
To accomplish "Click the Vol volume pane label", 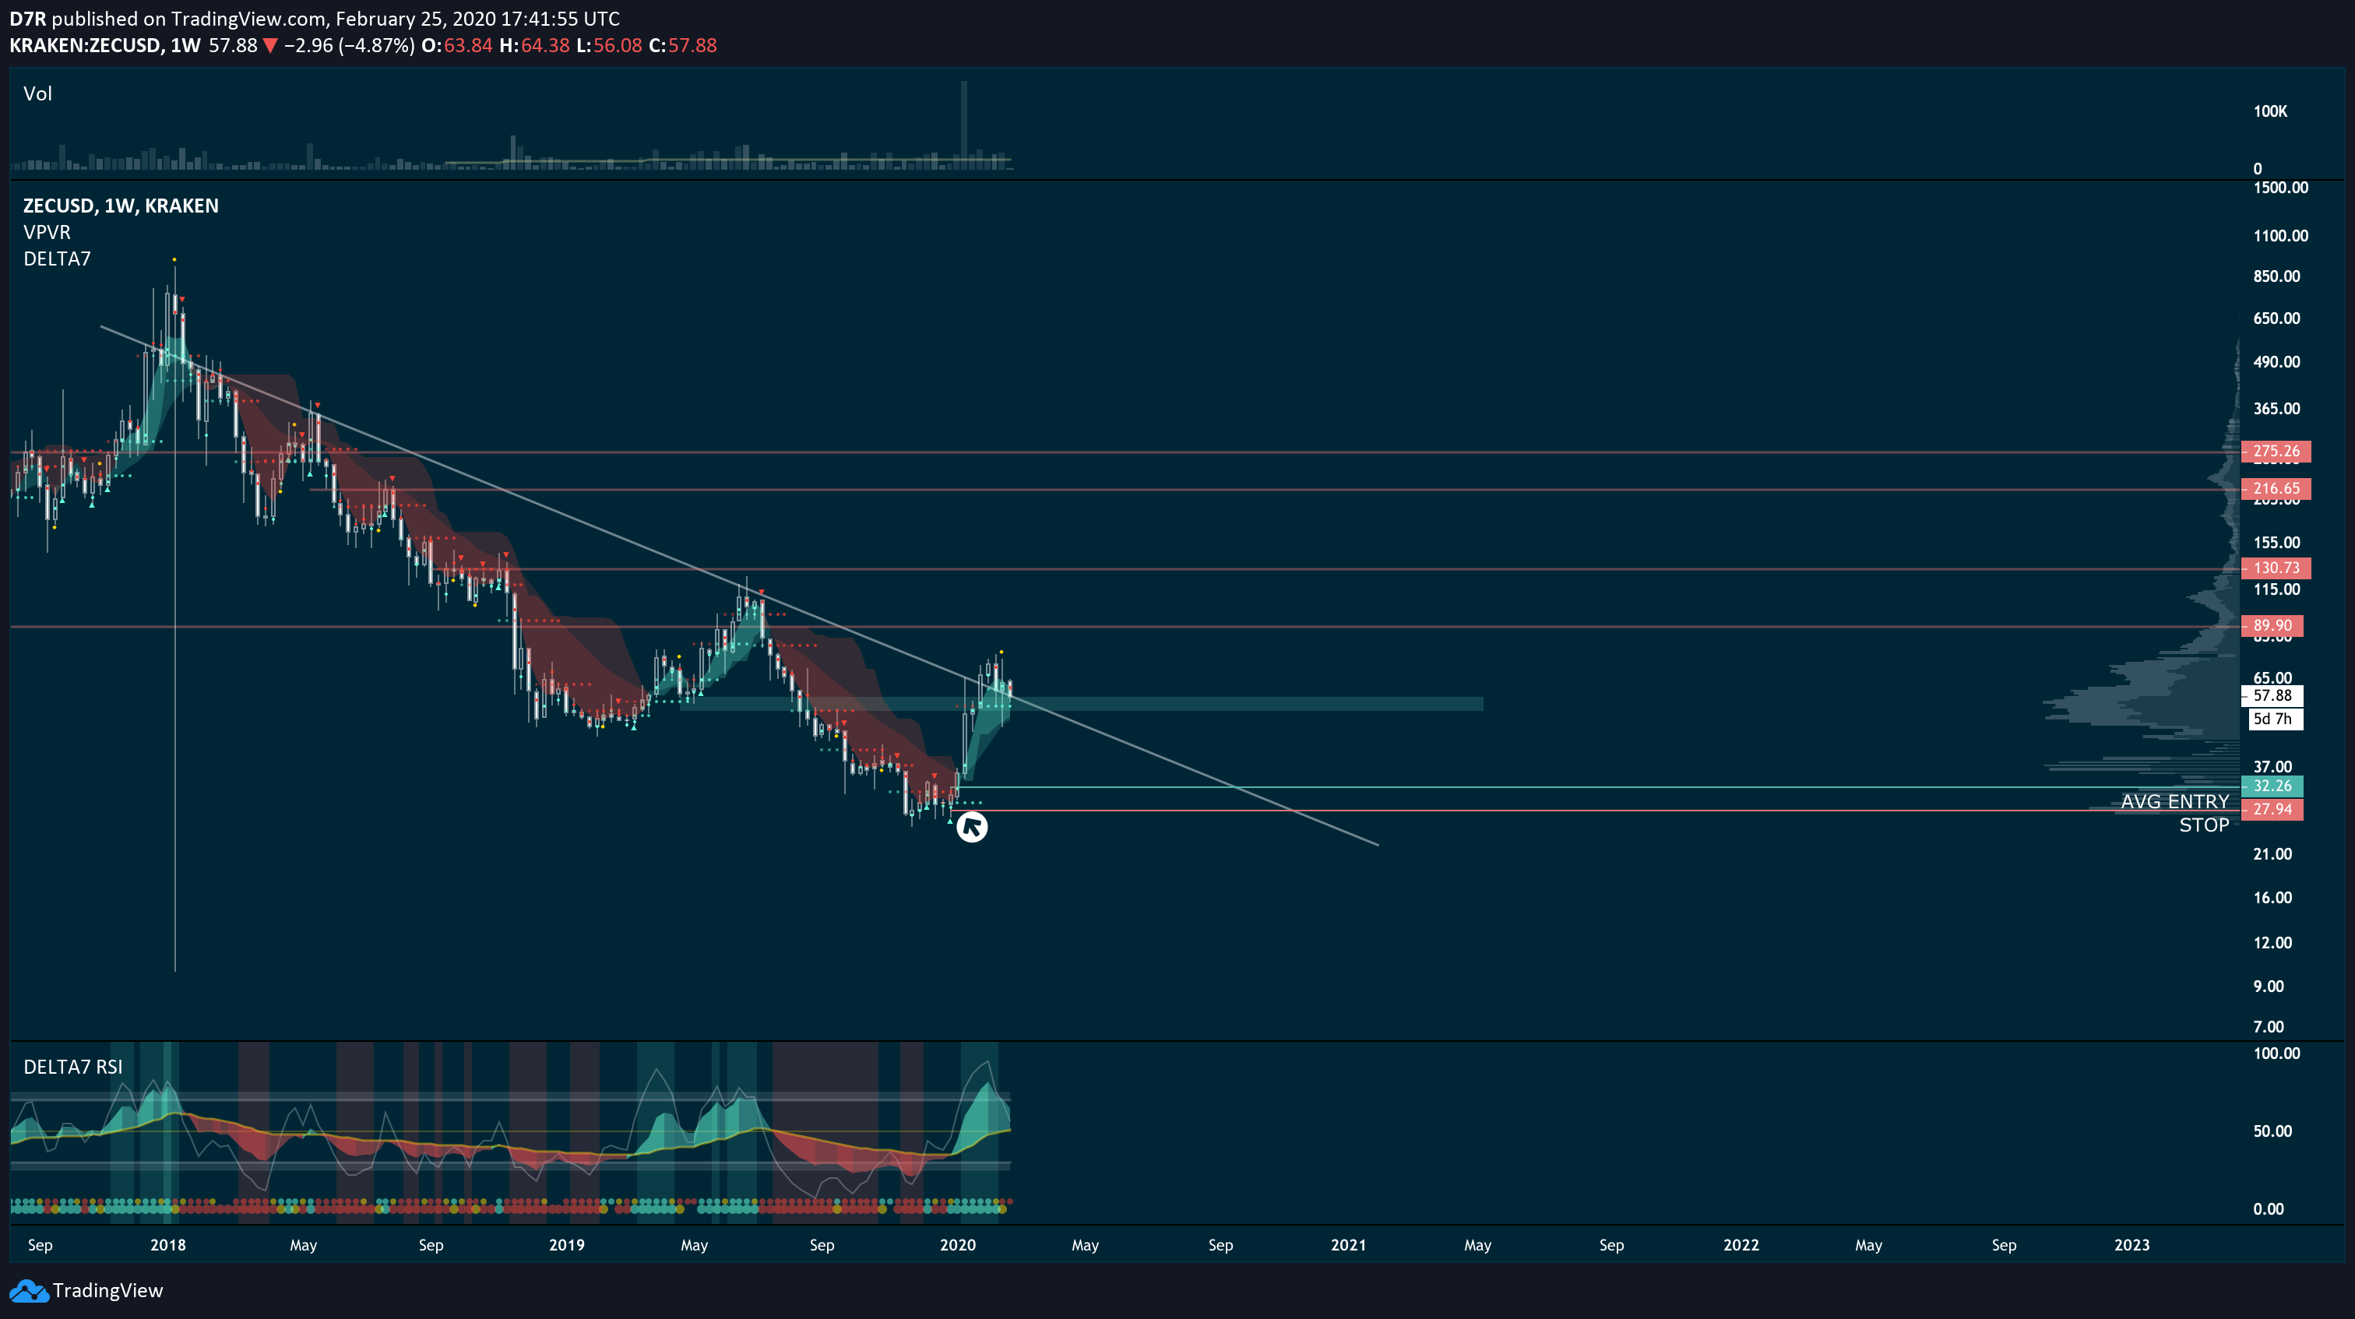I will 37,93.
